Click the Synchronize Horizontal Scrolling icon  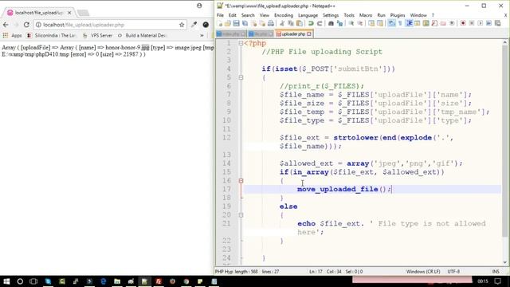[379, 23]
